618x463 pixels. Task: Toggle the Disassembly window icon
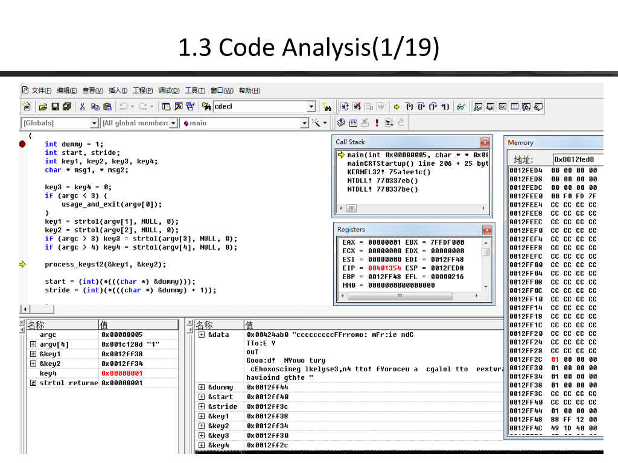click(538, 107)
